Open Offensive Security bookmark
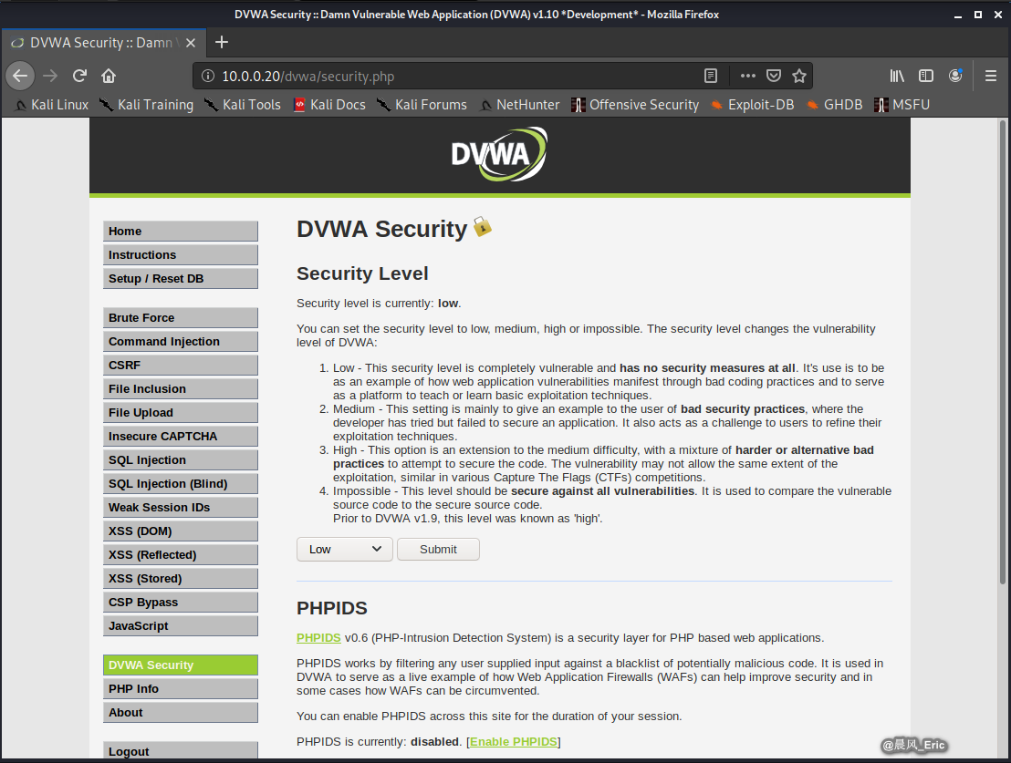This screenshot has width=1011, height=763. (x=635, y=105)
